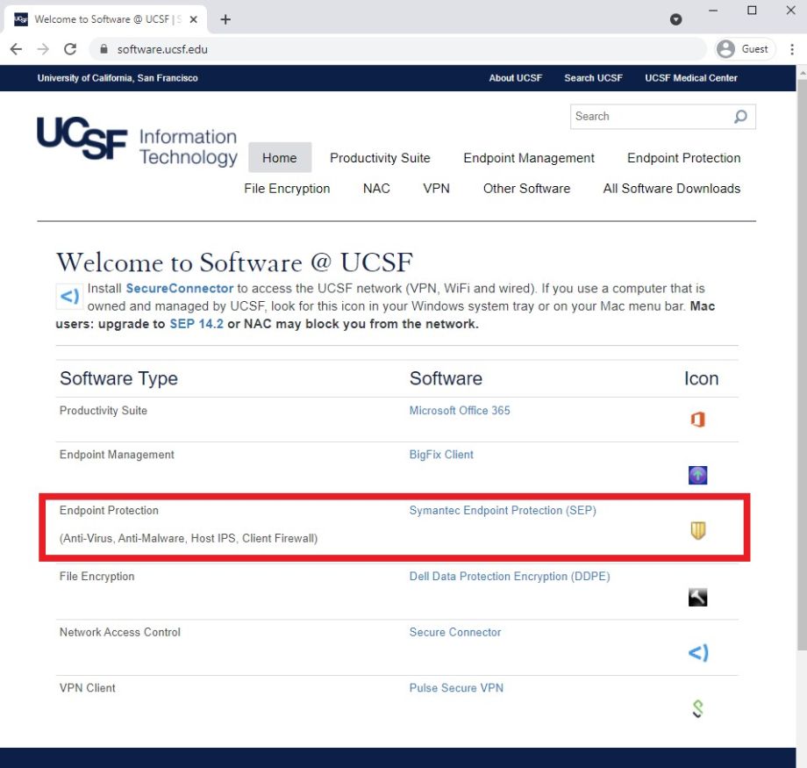Click the 'File Encryption' table cell
The width and height of the screenshot is (807, 768).
pyautogui.click(x=96, y=577)
